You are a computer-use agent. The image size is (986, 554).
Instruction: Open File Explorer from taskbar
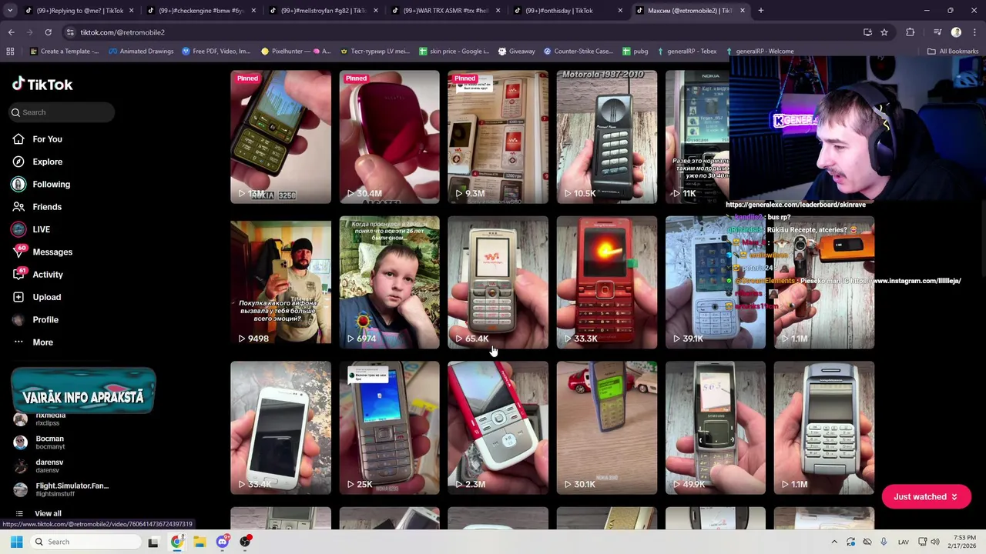200,542
